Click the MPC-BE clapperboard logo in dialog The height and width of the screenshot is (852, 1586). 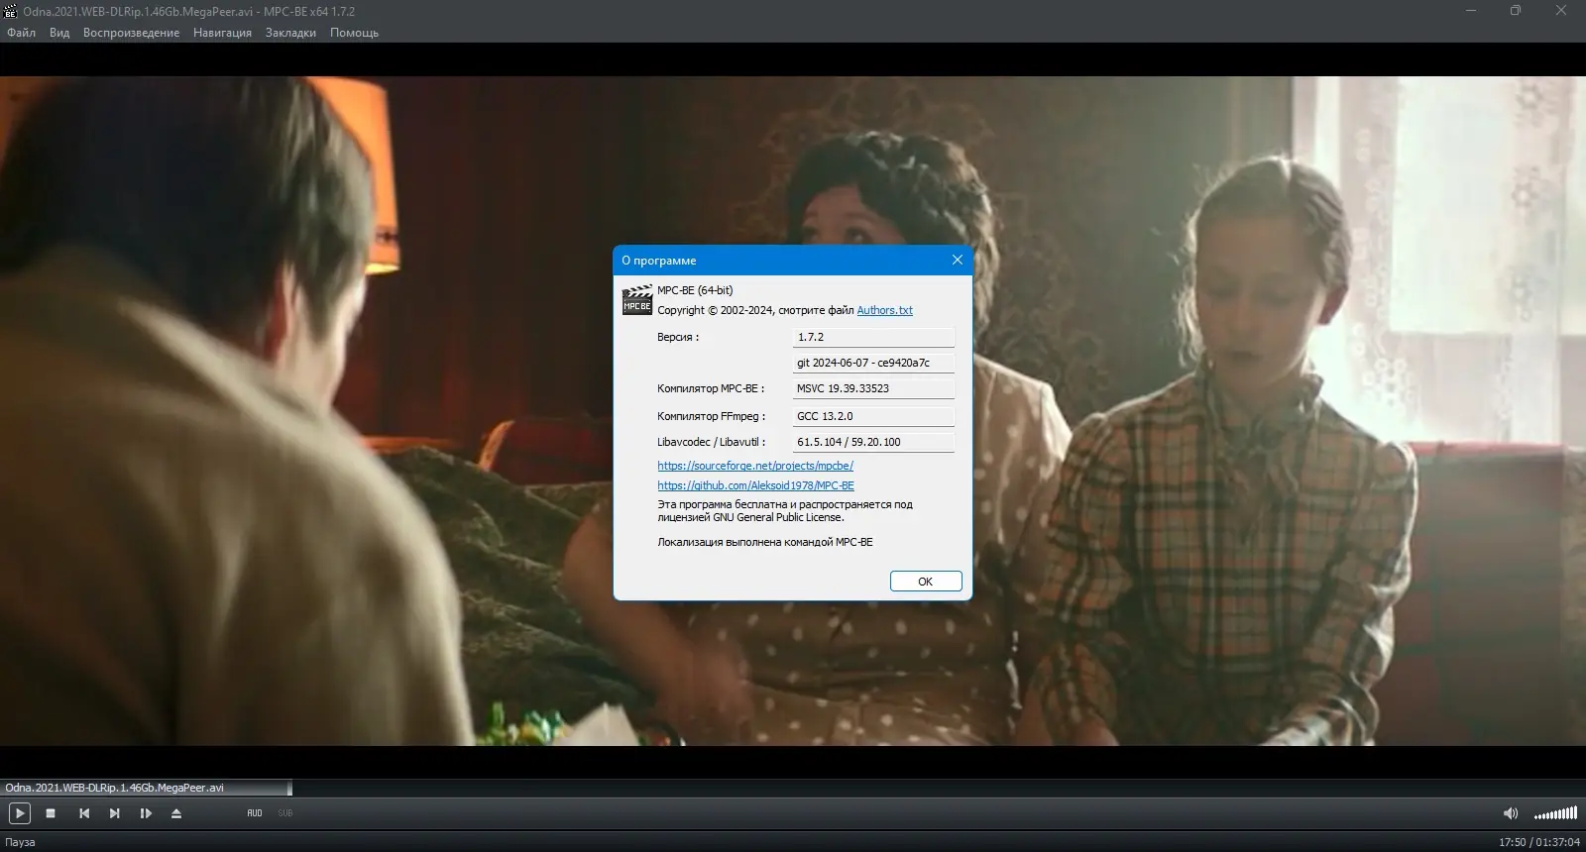pyautogui.click(x=636, y=300)
